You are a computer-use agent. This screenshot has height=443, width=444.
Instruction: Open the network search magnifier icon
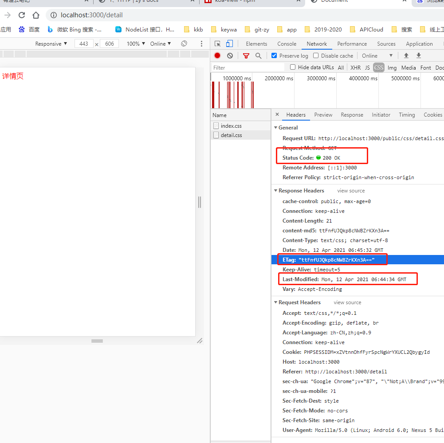(258, 55)
